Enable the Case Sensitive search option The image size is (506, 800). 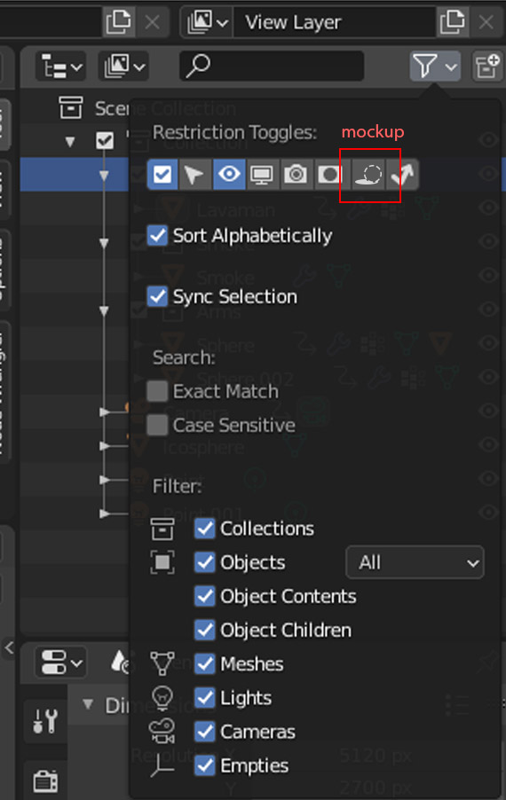[x=157, y=425]
